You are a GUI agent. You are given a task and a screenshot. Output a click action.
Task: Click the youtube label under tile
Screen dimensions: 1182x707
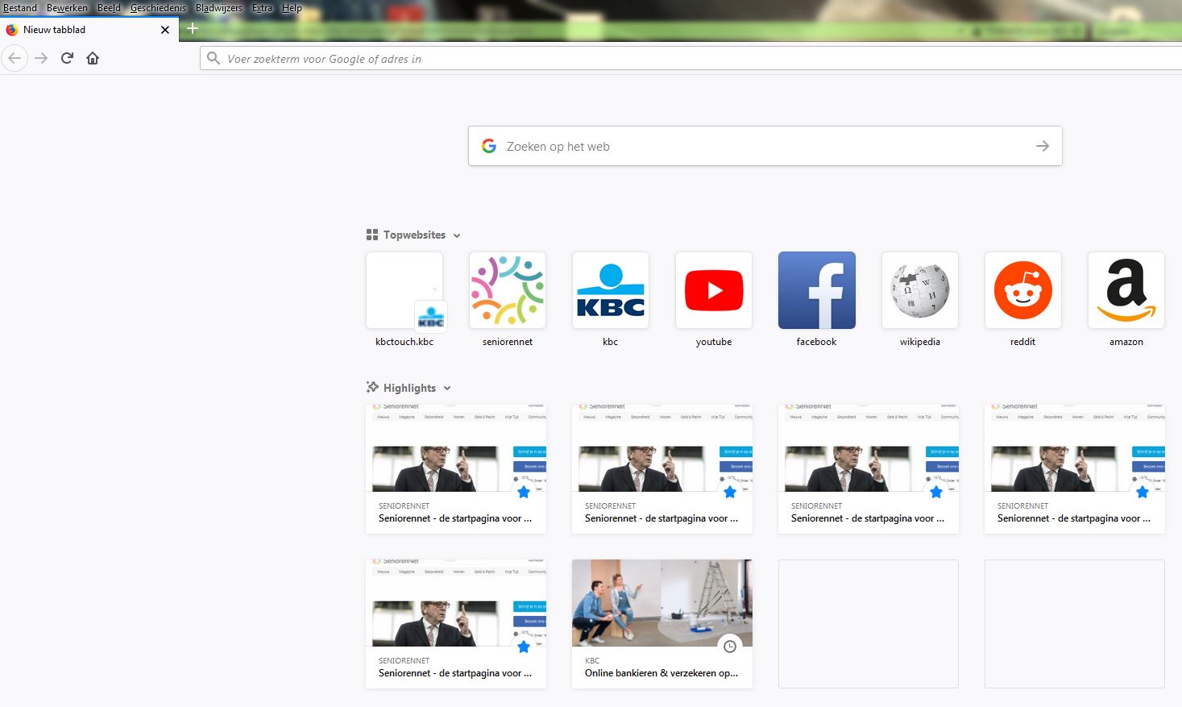coord(714,342)
